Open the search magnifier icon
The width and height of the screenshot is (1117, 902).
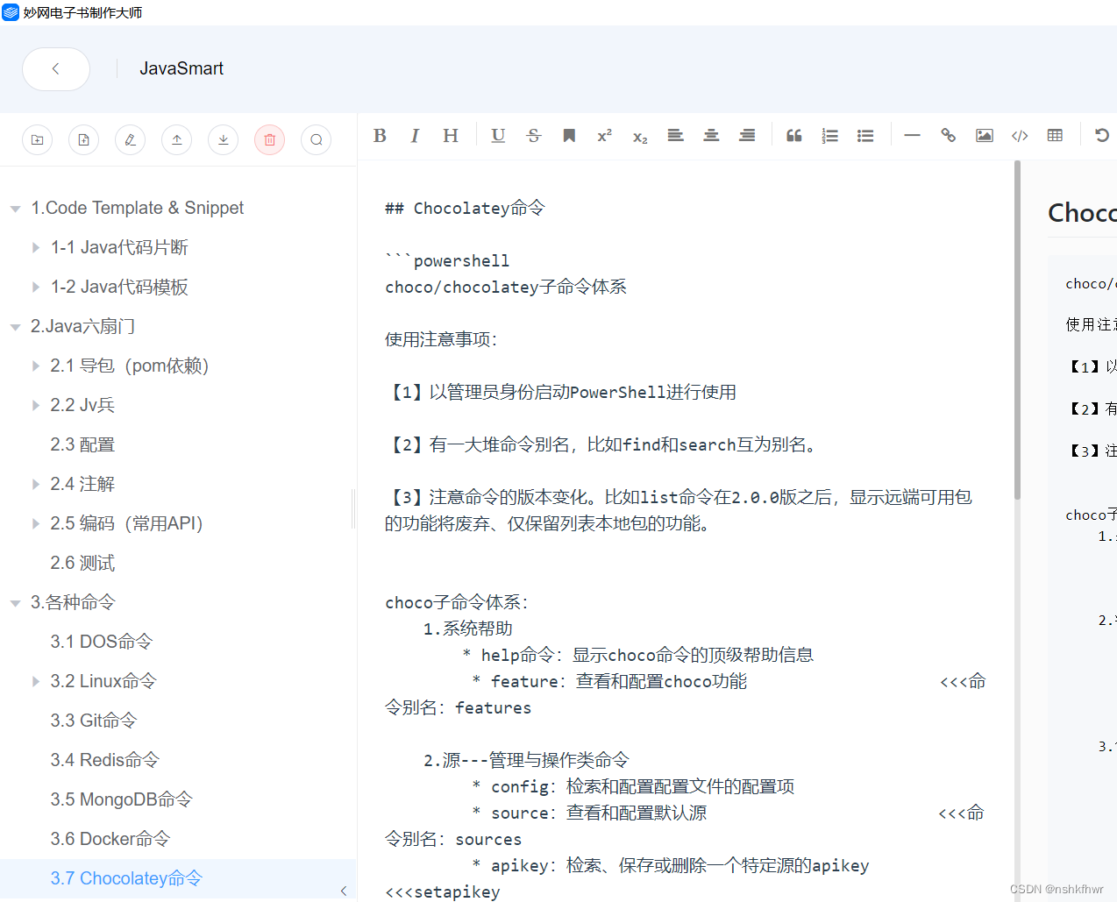click(317, 139)
